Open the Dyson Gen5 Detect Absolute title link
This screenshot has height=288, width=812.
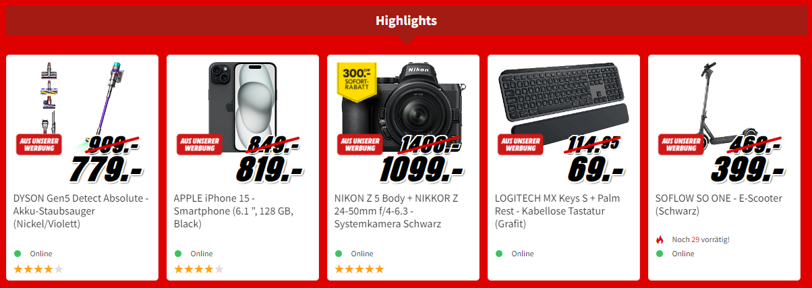coord(81,211)
